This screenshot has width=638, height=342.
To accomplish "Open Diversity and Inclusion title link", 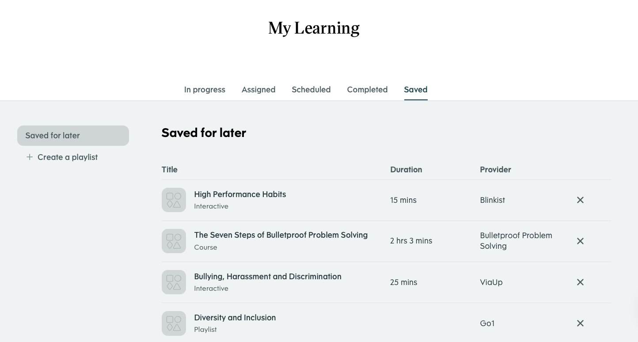I will click(x=235, y=318).
